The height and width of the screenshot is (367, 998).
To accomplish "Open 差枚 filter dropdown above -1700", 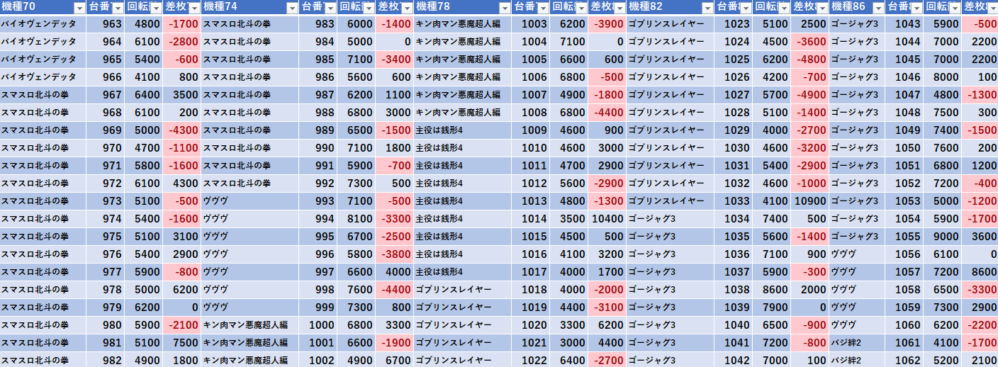I will (x=194, y=8).
